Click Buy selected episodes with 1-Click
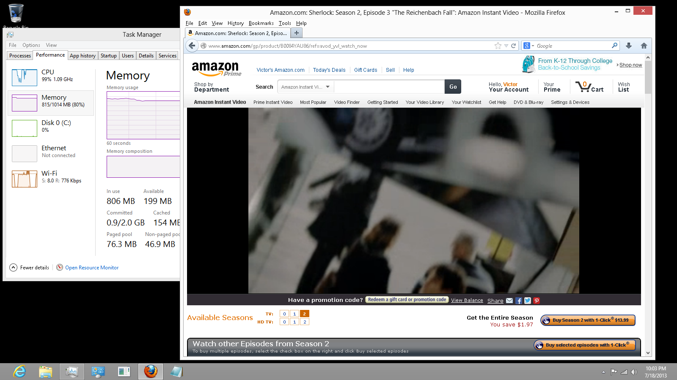Viewport: 677px width, 380px height. 584,345
